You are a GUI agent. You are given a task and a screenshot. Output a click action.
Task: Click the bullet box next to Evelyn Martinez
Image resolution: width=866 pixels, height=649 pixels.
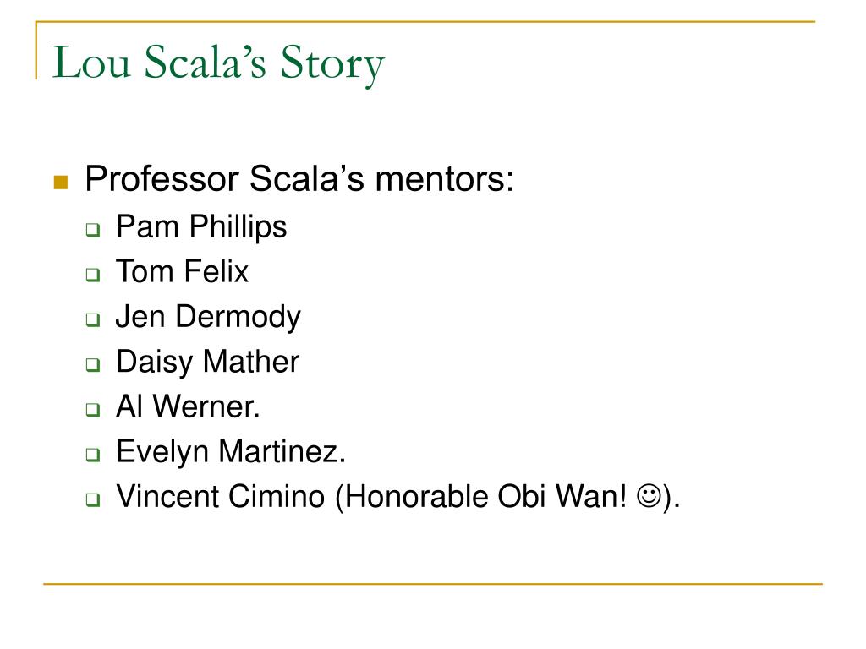pyautogui.click(x=93, y=455)
